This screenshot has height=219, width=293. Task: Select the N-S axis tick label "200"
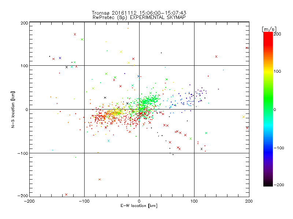(24, 23)
